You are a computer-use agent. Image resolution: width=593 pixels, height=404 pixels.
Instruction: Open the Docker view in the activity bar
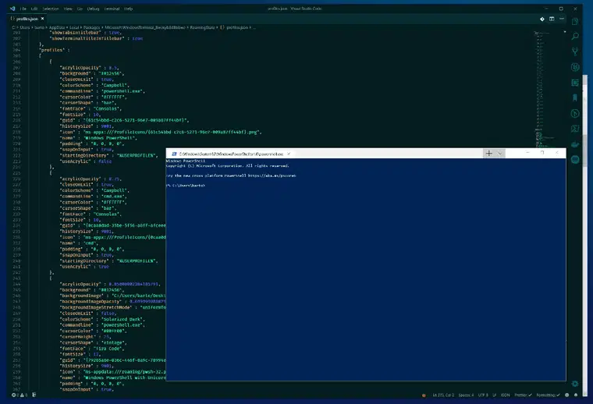[575, 144]
